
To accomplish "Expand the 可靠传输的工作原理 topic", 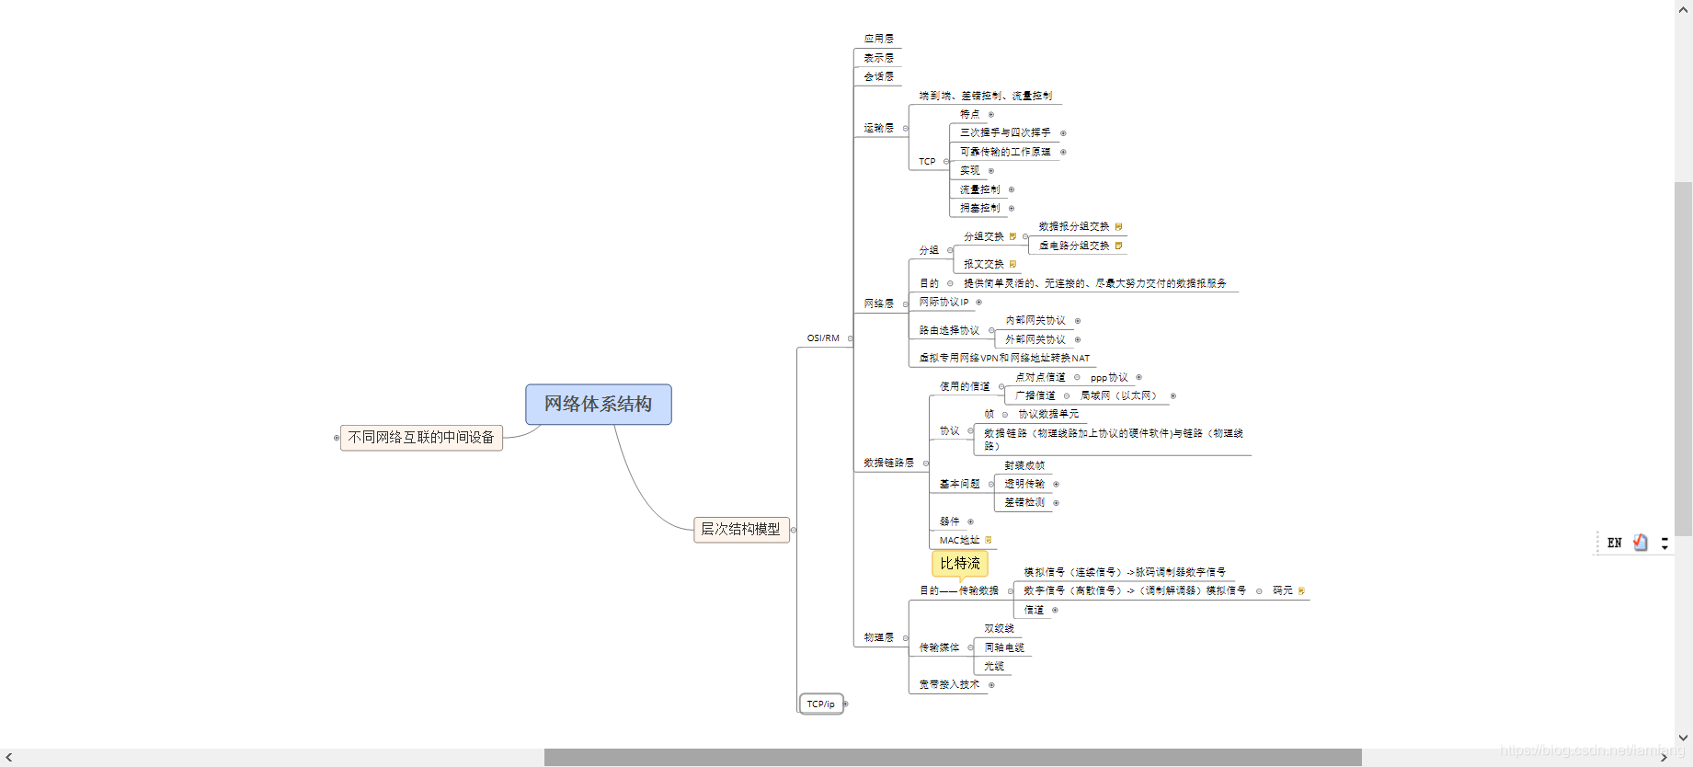I will (1063, 152).
